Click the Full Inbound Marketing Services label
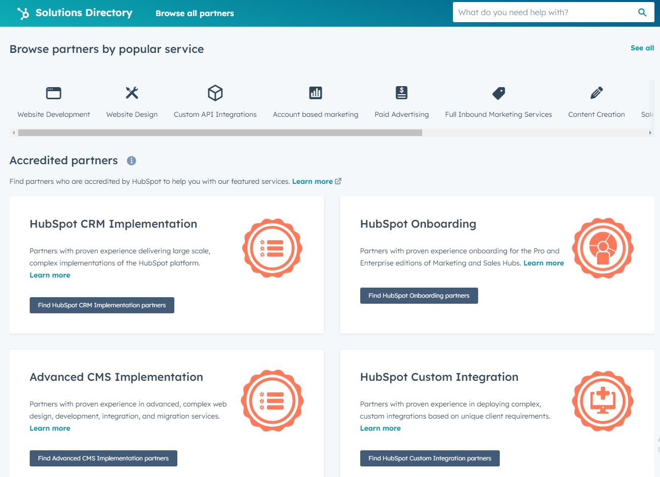Image resolution: width=660 pixels, height=477 pixels. pos(499,114)
